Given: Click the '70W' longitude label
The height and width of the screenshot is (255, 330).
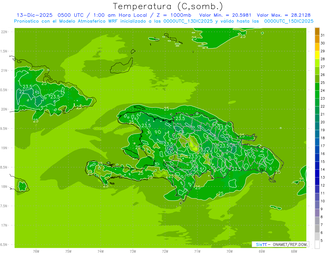Looking at the screenshot, I should pos(229,251).
